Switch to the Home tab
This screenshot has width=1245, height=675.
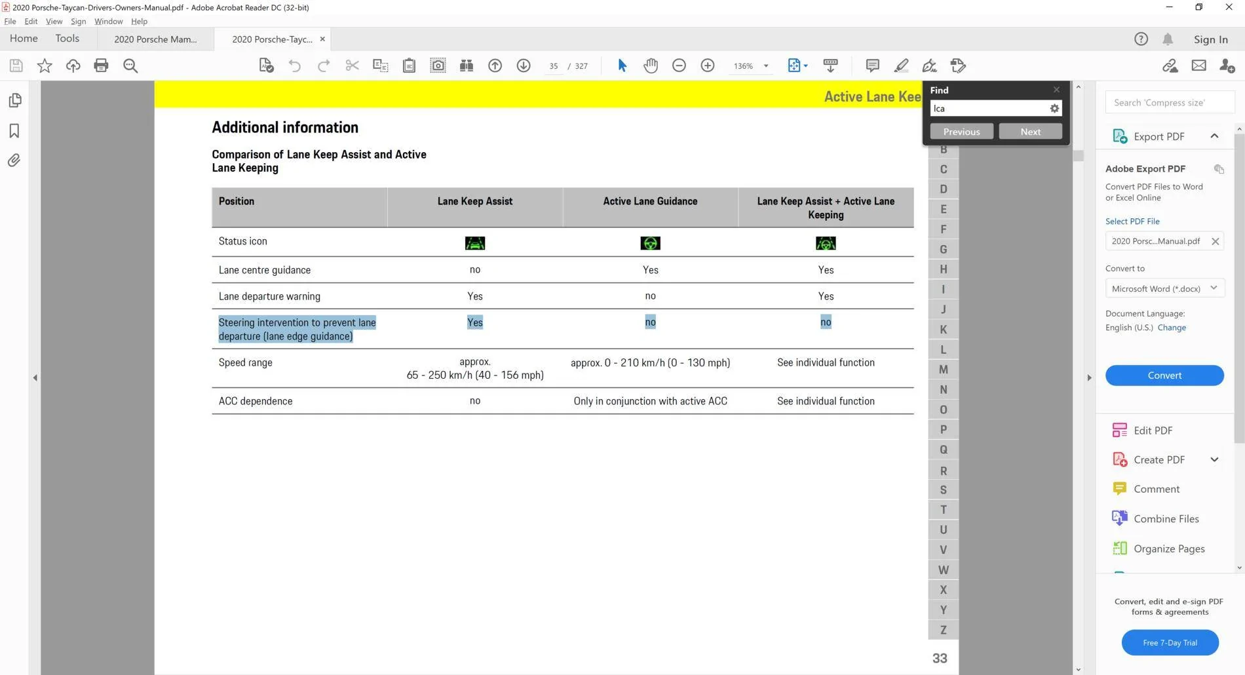(x=24, y=39)
